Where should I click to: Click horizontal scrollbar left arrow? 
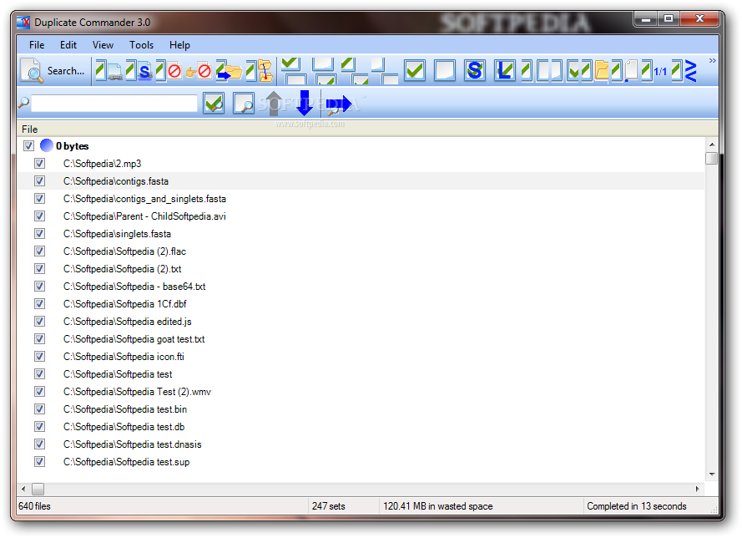[x=23, y=489]
